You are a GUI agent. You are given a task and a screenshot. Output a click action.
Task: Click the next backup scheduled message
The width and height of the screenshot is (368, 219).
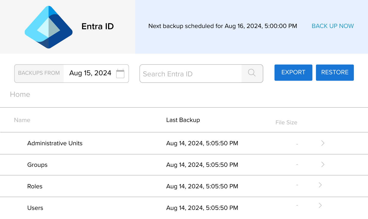[x=223, y=26]
